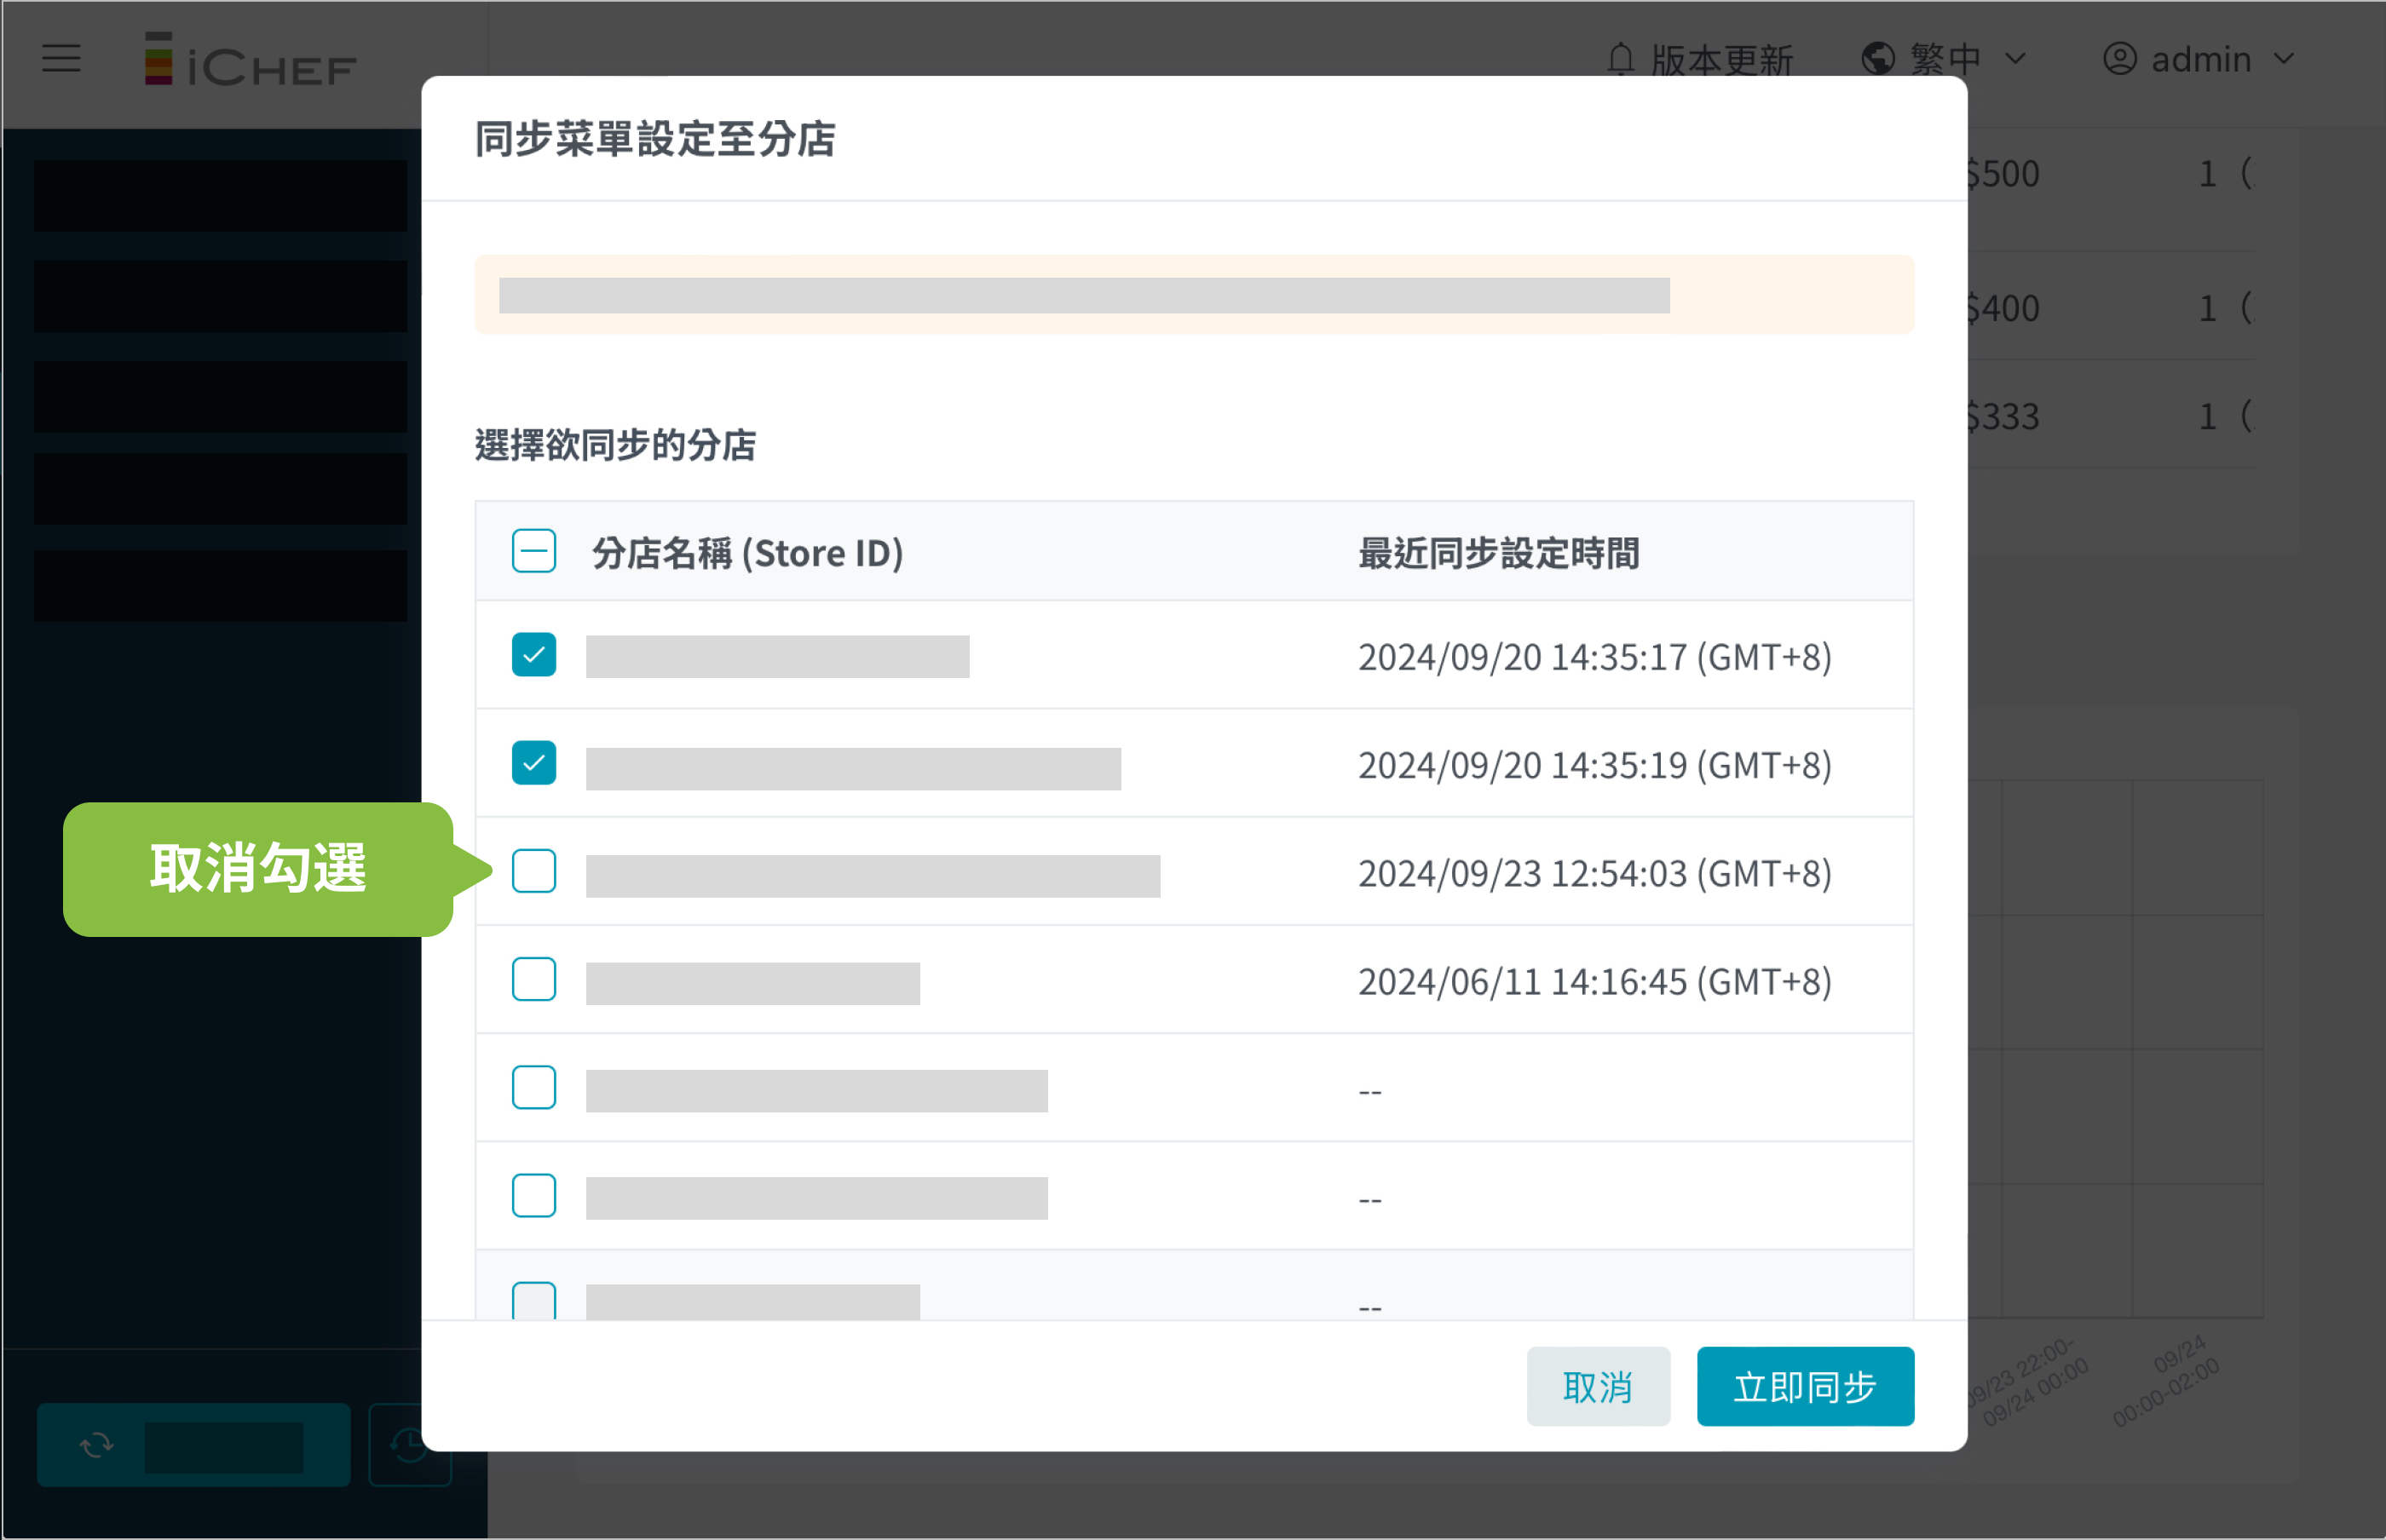Viewport: 2386px width, 1540px height.
Task: Uncheck store synced at 14:35:19
Action: point(533,763)
